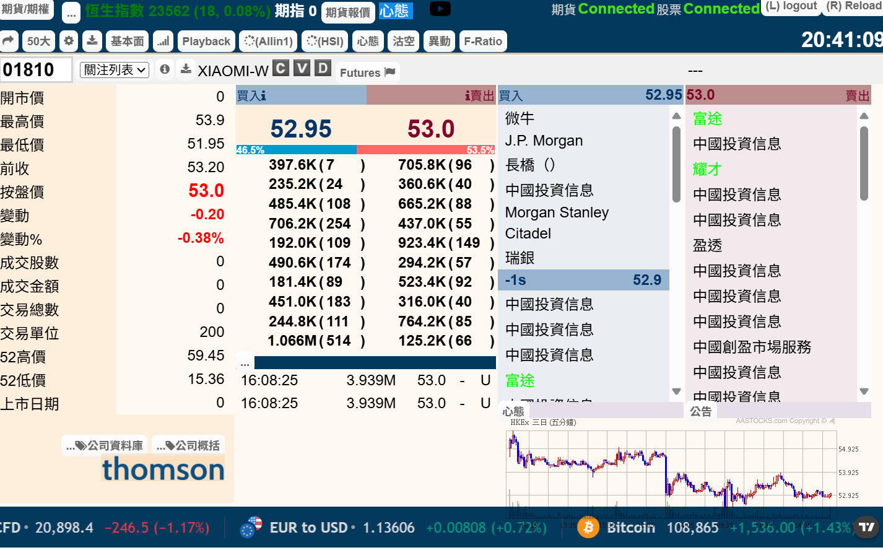Click the red 53.5% sell ratio bar
Image resolution: width=883 pixels, height=550 pixels.
tap(426, 150)
